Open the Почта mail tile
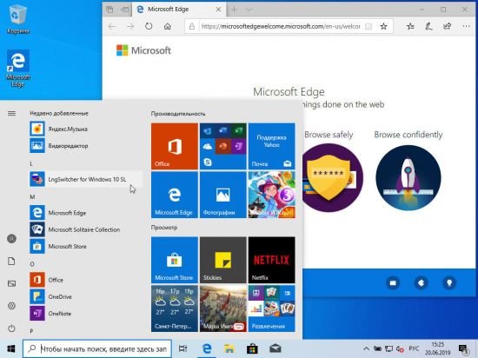Screen dimensions: 478x358 point(272,146)
